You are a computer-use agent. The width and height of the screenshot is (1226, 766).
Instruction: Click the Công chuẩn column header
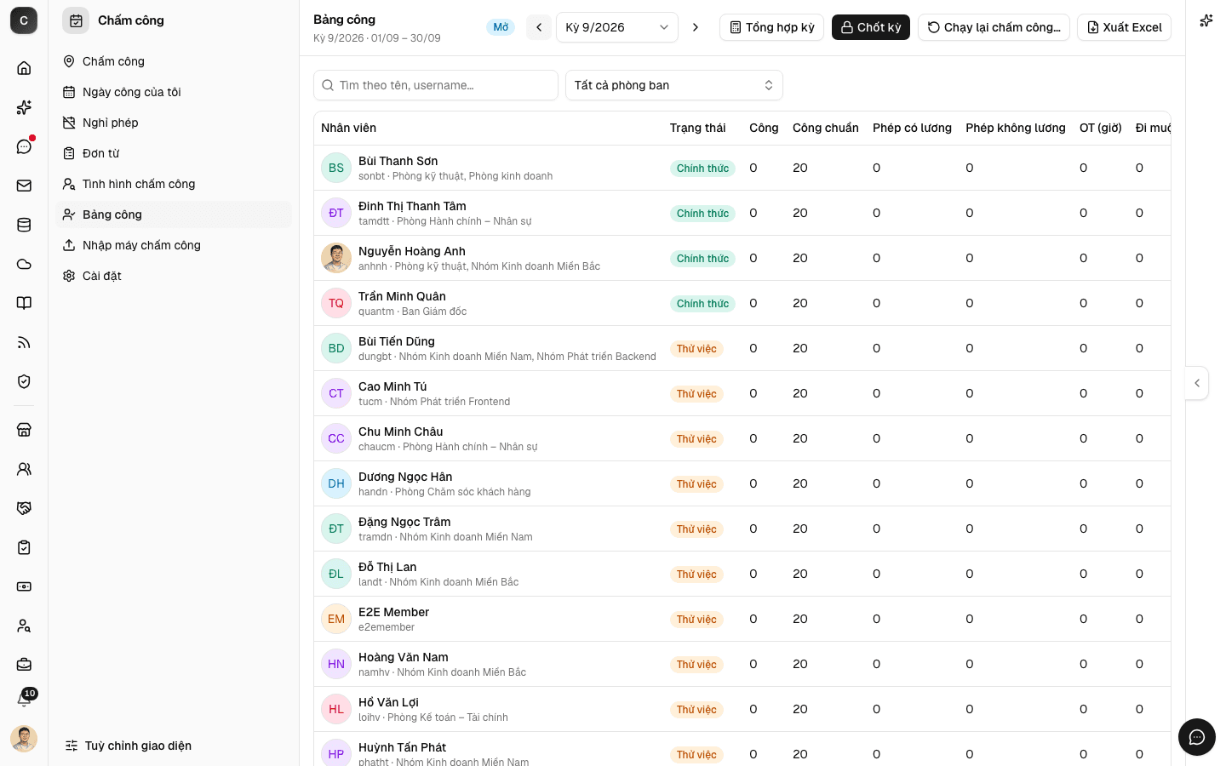tap(826, 128)
